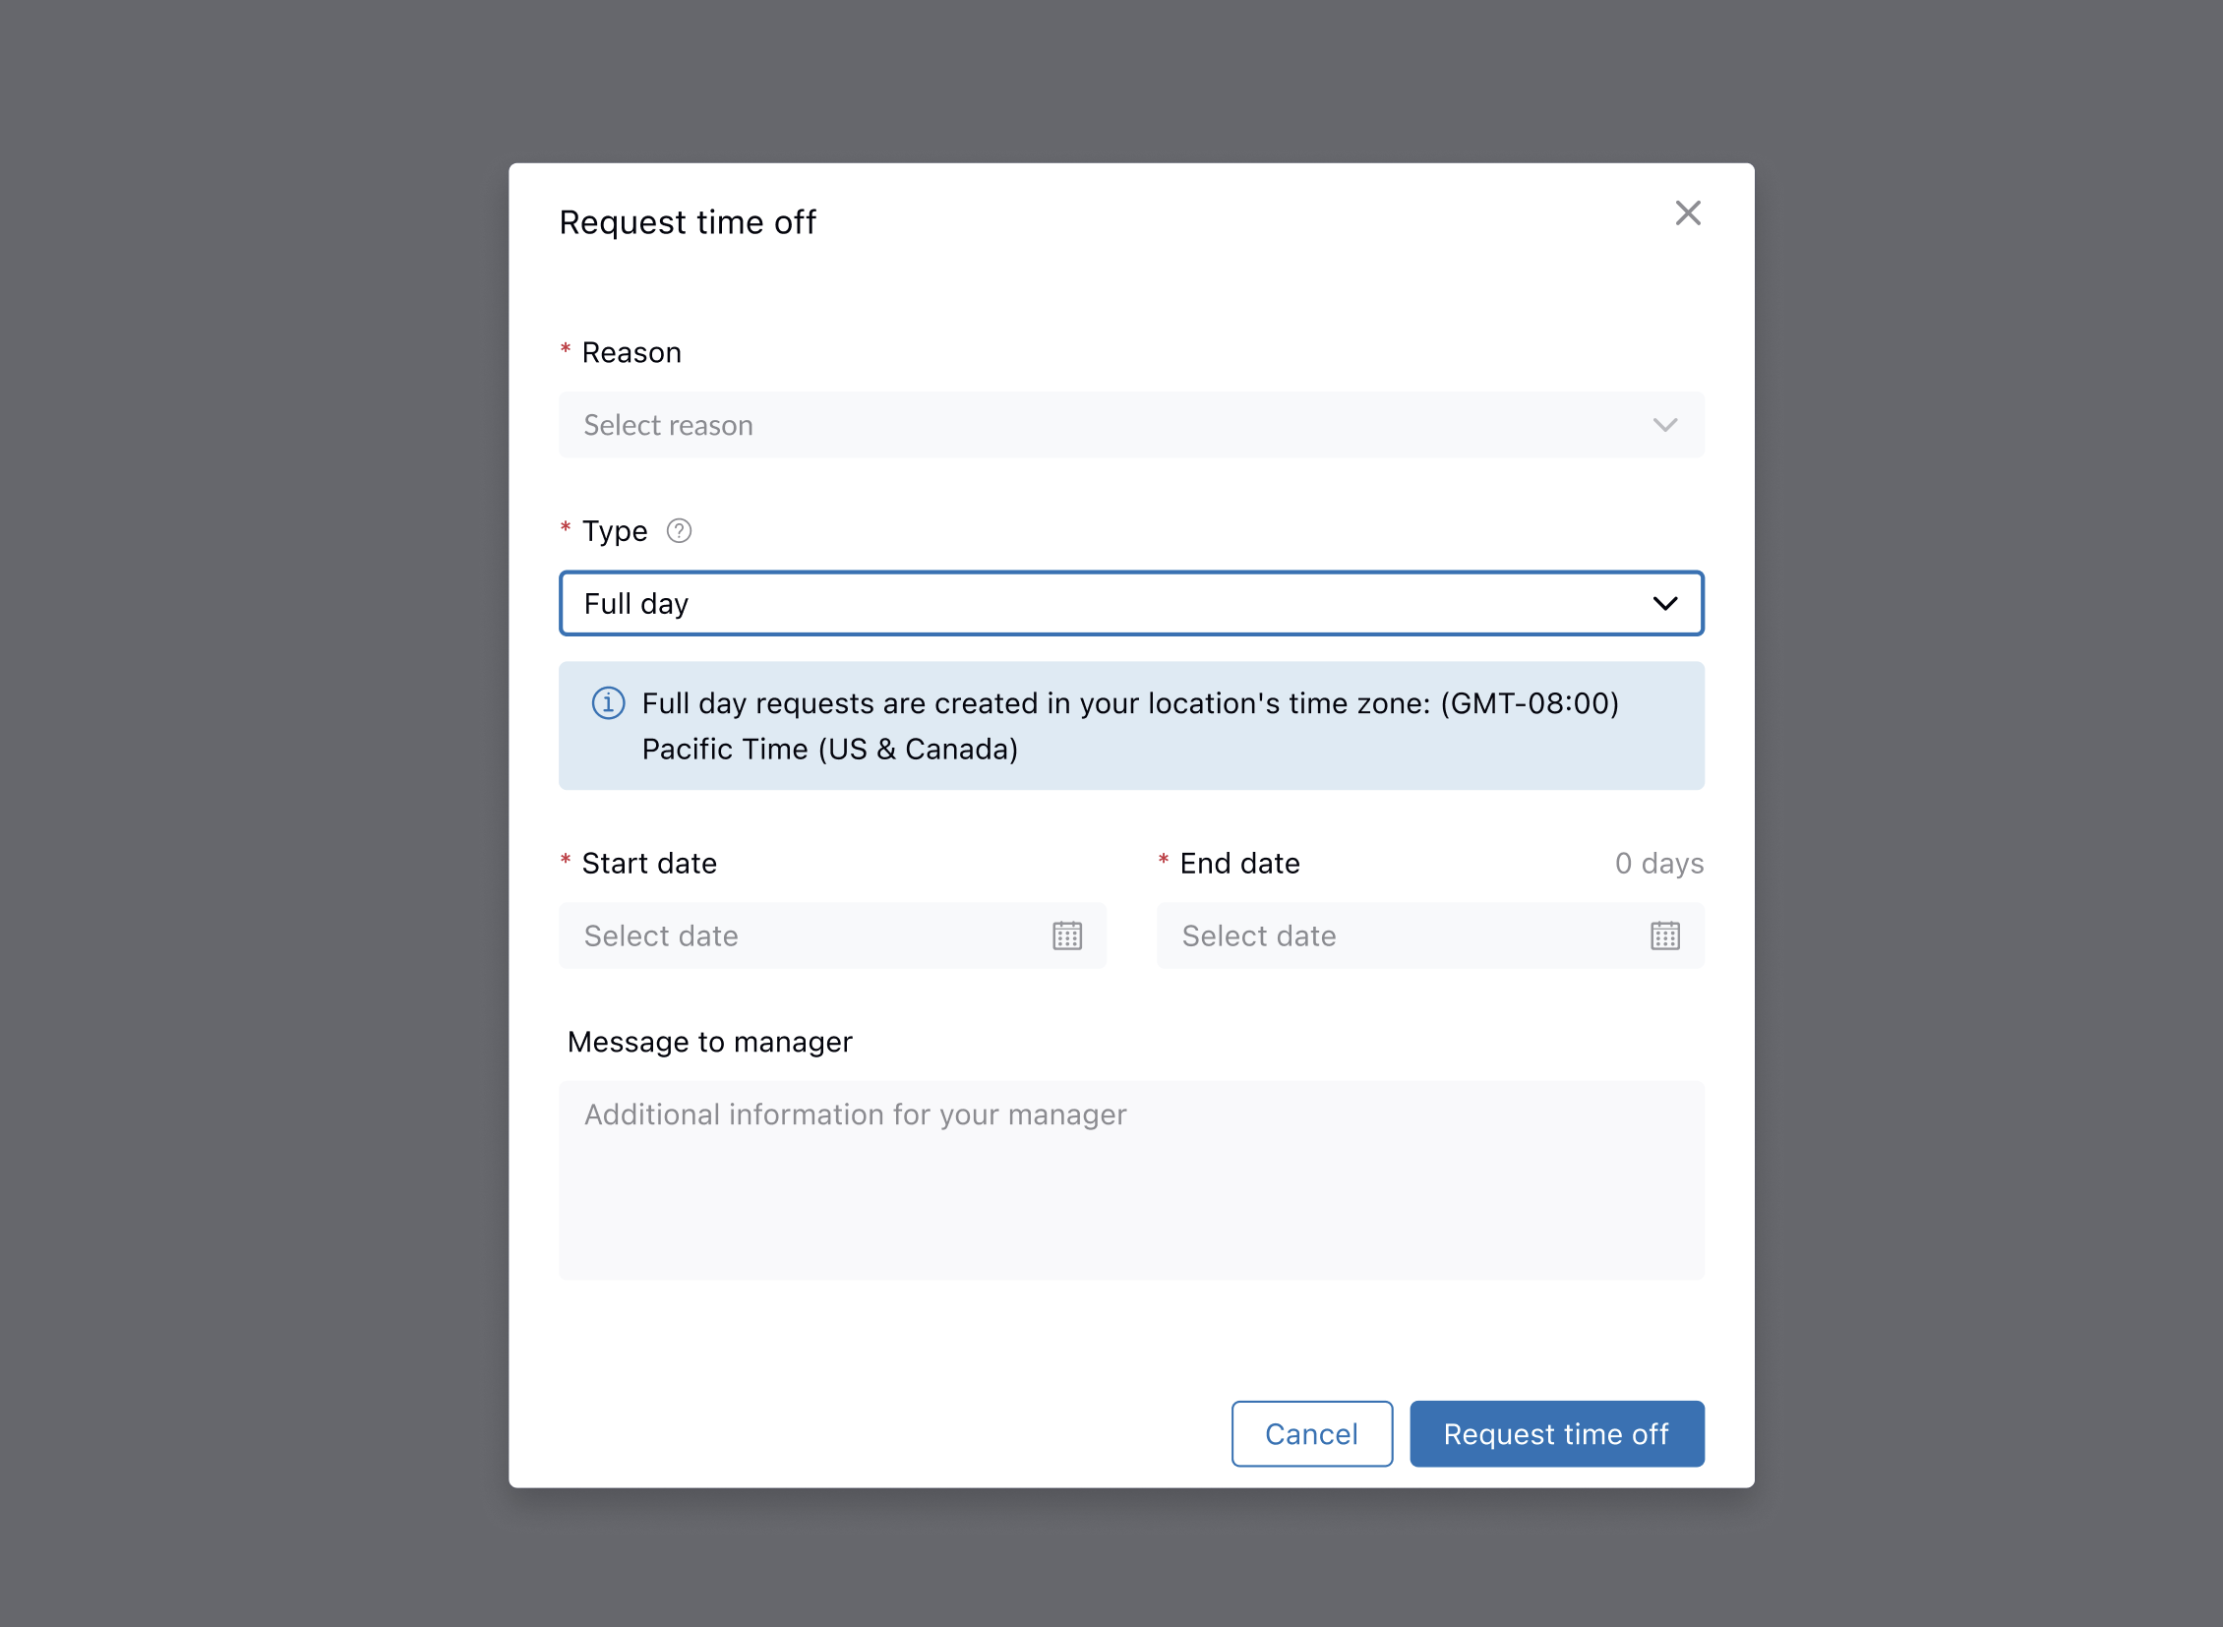Screen dimensions: 2223x1627
Task: Submit with Request time off button
Action: 1556,1434
